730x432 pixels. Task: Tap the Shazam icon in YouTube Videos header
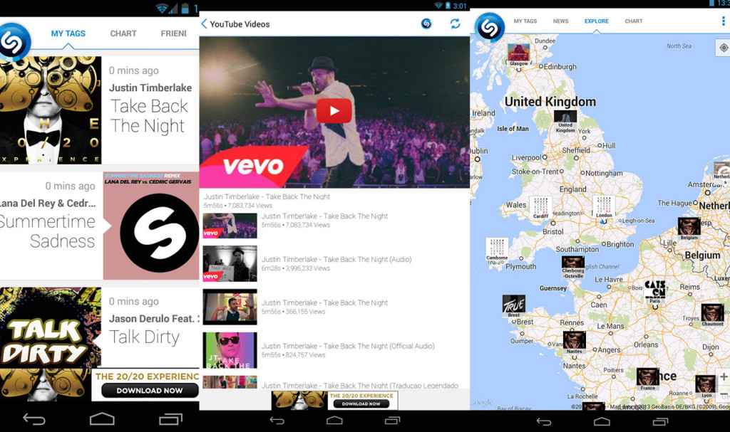click(426, 23)
